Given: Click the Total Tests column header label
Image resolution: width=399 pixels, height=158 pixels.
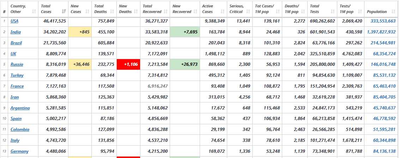Looking at the screenshot, I should click(x=315, y=9).
